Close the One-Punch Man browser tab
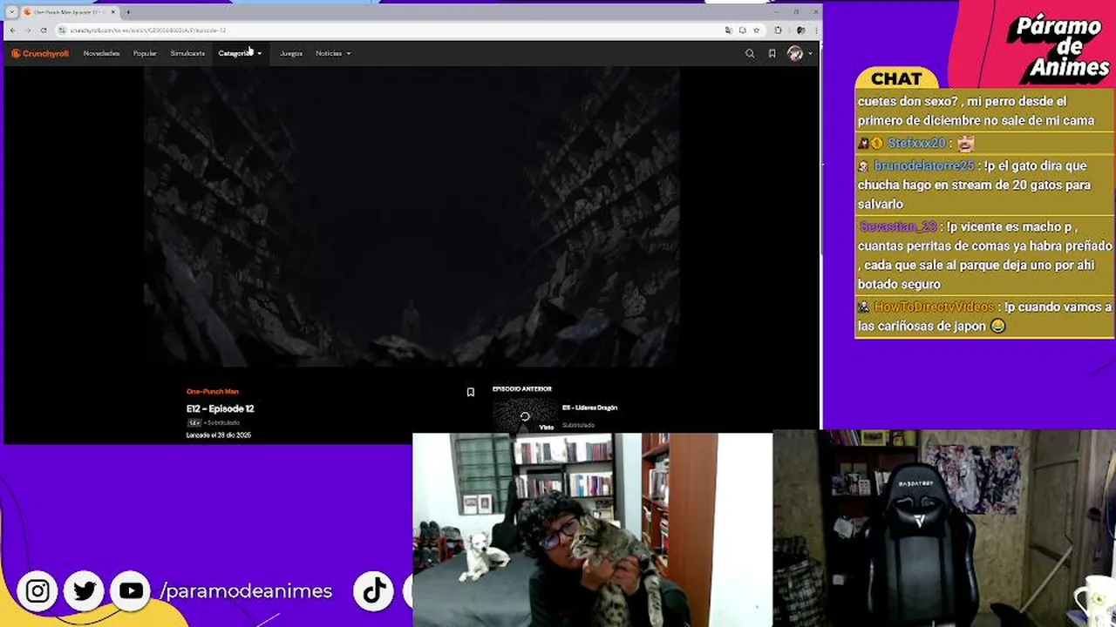This screenshot has width=1116, height=627. click(112, 12)
